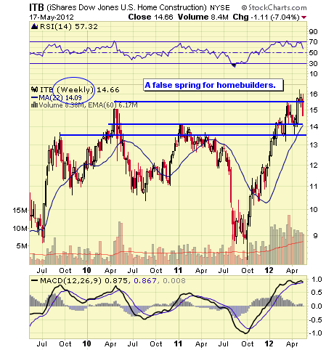334x350 pixels.
Task: Click the MACD axis label -1.0
Action: pyautogui.click(x=315, y=333)
